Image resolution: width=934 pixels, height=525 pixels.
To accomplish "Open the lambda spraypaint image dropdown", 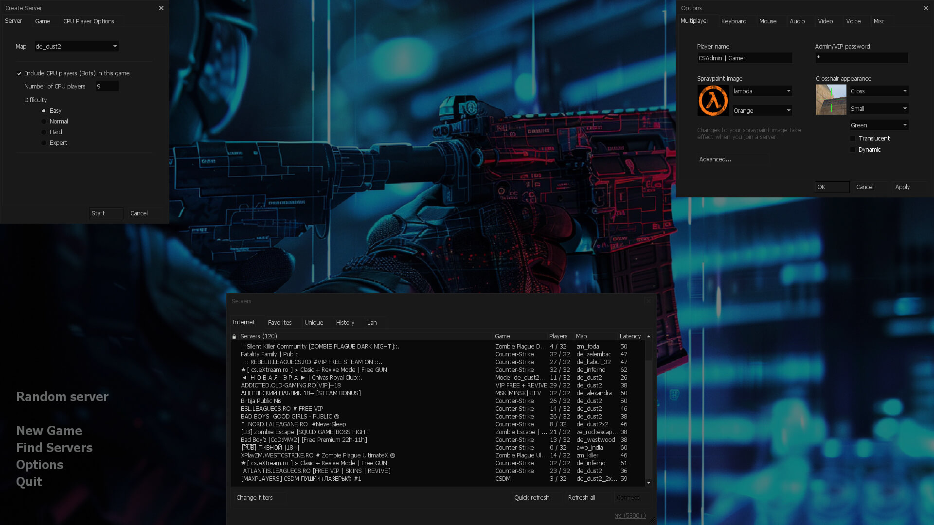I will [x=762, y=91].
